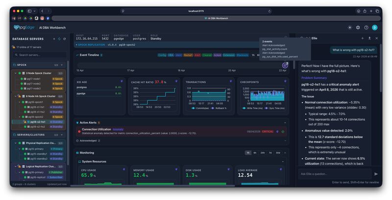Open the browser sidebar toggle

point(29,11)
